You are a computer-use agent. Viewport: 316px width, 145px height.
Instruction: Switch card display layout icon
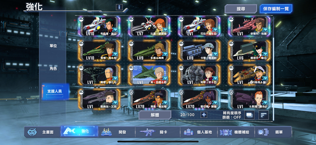(x=249, y=115)
